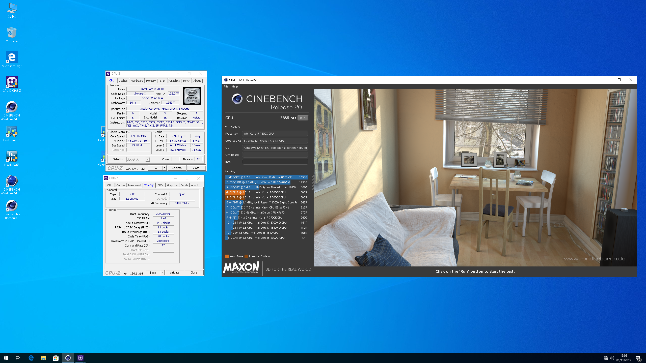The width and height of the screenshot is (646, 363).
Task: Select ranking row 6 AMD Ryzen 7 1700X
Action: pos(266,202)
